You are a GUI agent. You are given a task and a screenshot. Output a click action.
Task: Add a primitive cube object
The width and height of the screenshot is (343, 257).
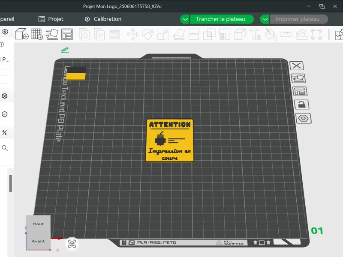click(x=22, y=34)
